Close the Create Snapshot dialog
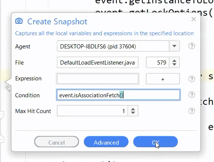 (194, 19)
